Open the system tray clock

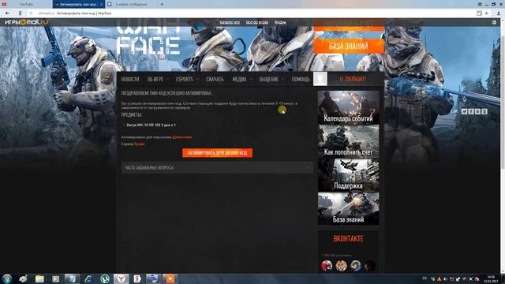click(x=491, y=279)
